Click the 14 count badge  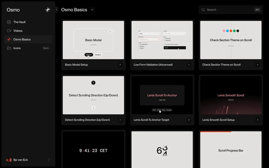pos(92,10)
